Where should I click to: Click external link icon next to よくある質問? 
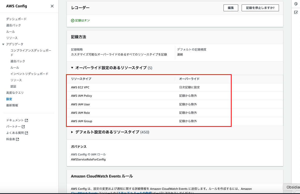point(26,133)
